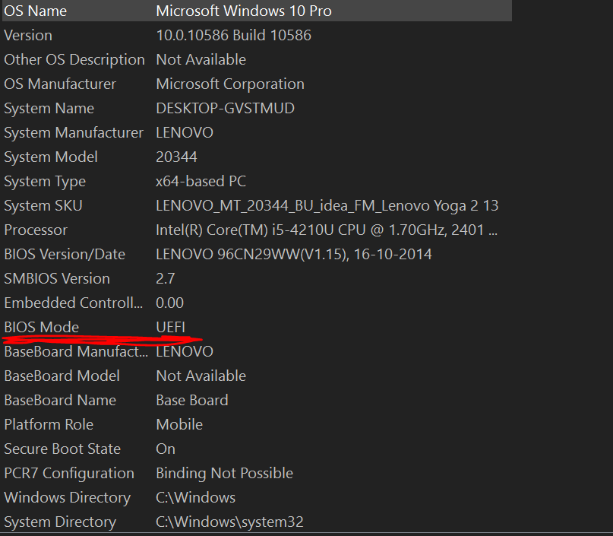Click the LENOVO_MT_20344 SKU value
The image size is (613, 536).
(x=327, y=206)
